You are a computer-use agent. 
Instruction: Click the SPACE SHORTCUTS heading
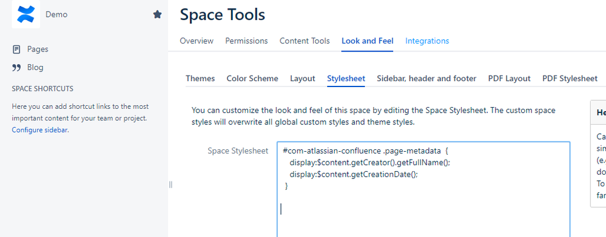click(x=42, y=89)
